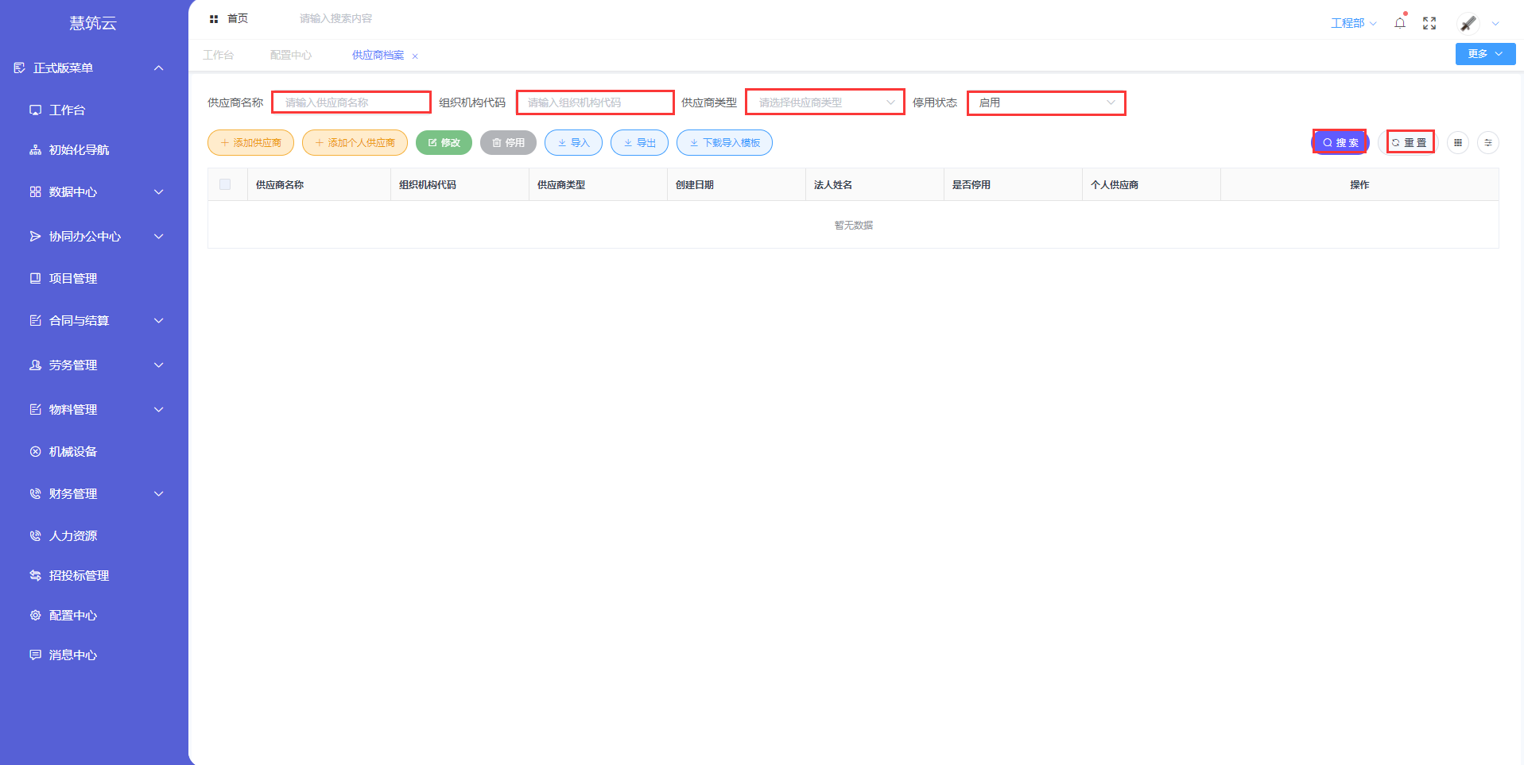Click the filter toggle icon
The image size is (1524, 765).
click(x=1488, y=143)
